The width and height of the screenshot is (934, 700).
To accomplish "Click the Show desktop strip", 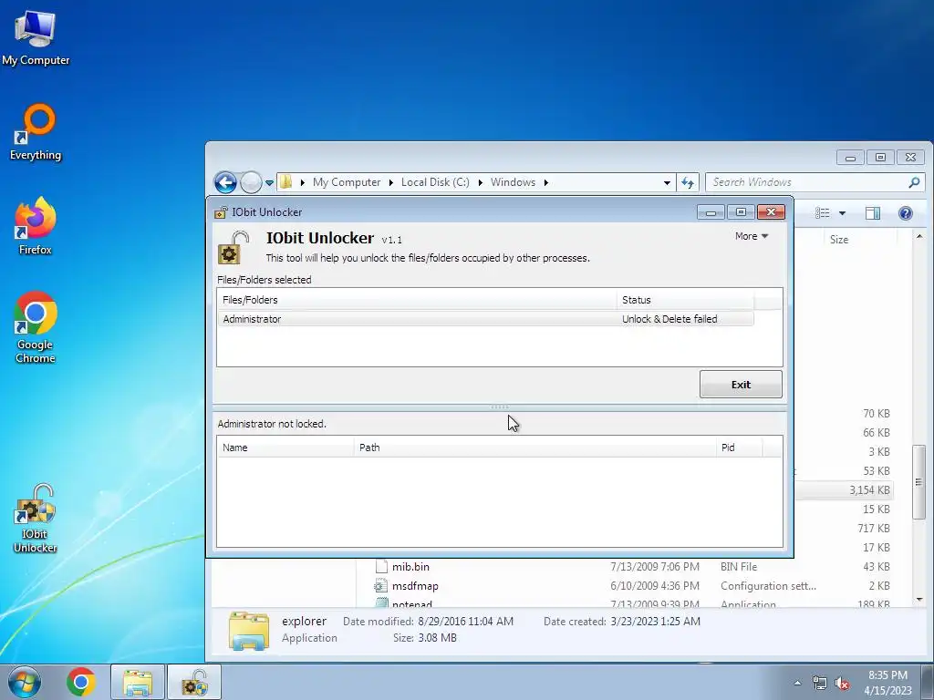I will coord(928,682).
